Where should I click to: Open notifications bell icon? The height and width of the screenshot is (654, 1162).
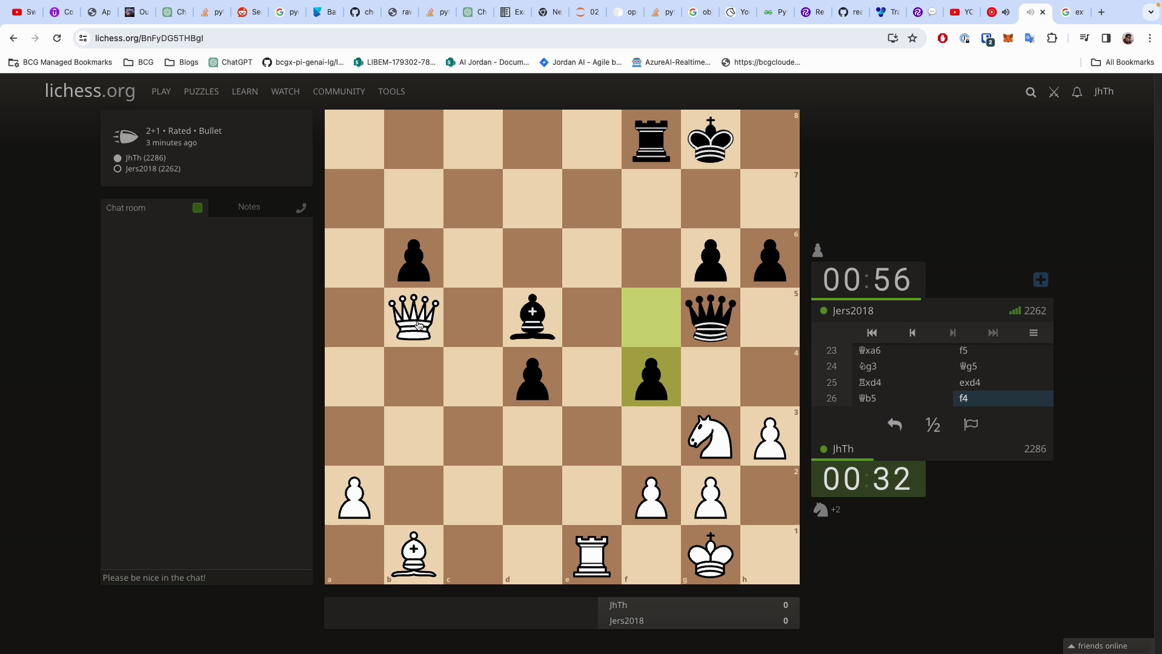(x=1077, y=92)
